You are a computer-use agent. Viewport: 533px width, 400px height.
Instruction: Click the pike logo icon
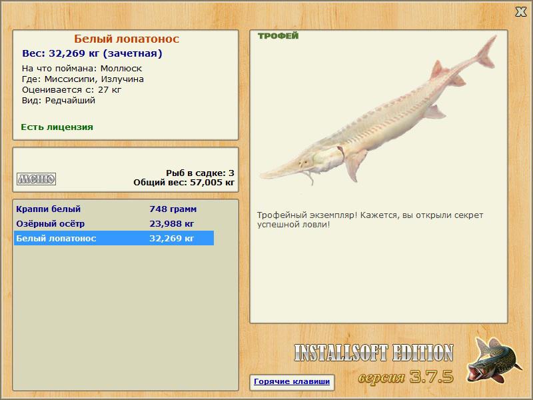pos(494,360)
